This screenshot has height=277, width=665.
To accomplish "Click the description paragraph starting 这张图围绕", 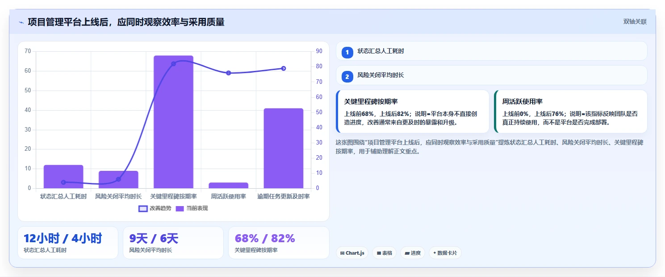I will tap(489, 147).
